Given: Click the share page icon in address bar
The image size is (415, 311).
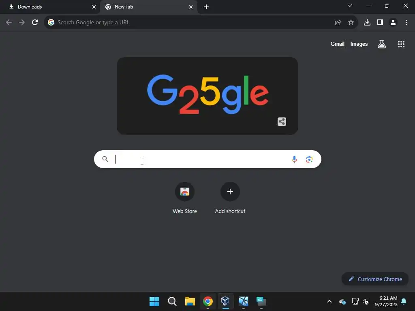Looking at the screenshot, I should pos(338,23).
